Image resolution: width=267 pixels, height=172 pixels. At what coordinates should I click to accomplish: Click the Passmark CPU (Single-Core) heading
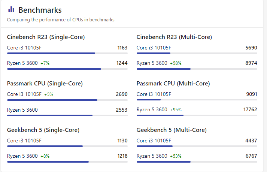tap(45, 84)
